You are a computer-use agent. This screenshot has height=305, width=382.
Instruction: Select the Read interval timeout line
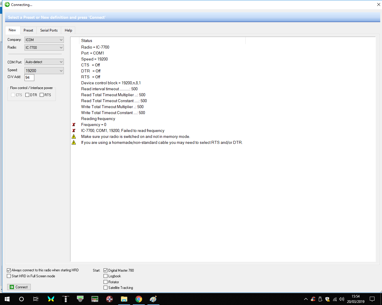tap(109, 89)
